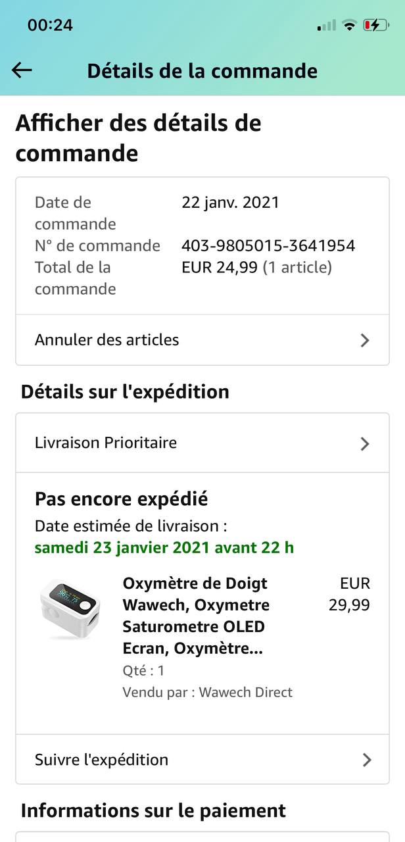Open Oxymètre de Doigt Wawech product title

[x=196, y=616]
